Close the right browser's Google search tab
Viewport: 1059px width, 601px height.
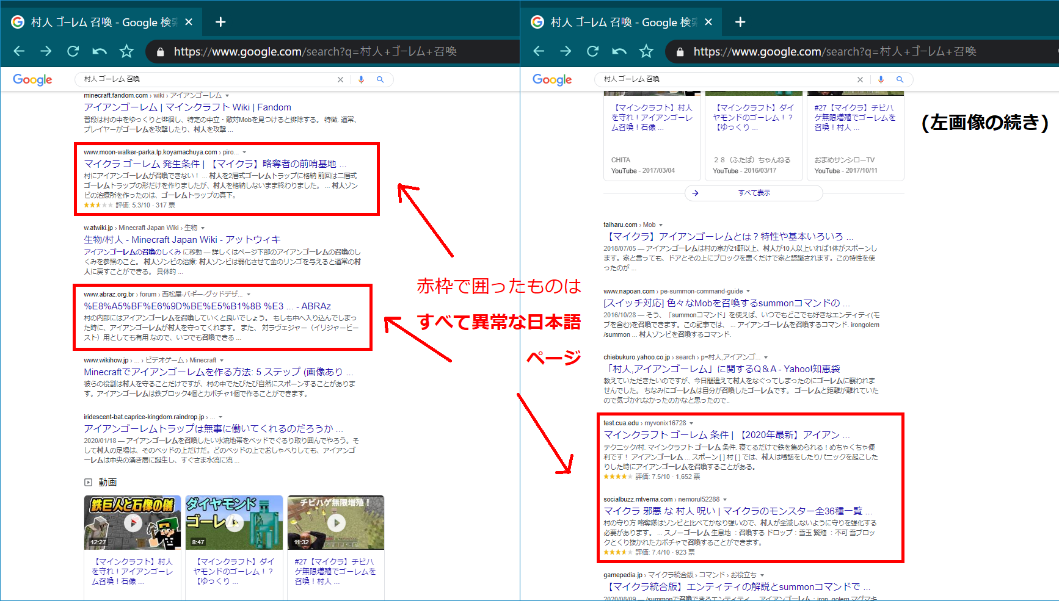coord(708,22)
